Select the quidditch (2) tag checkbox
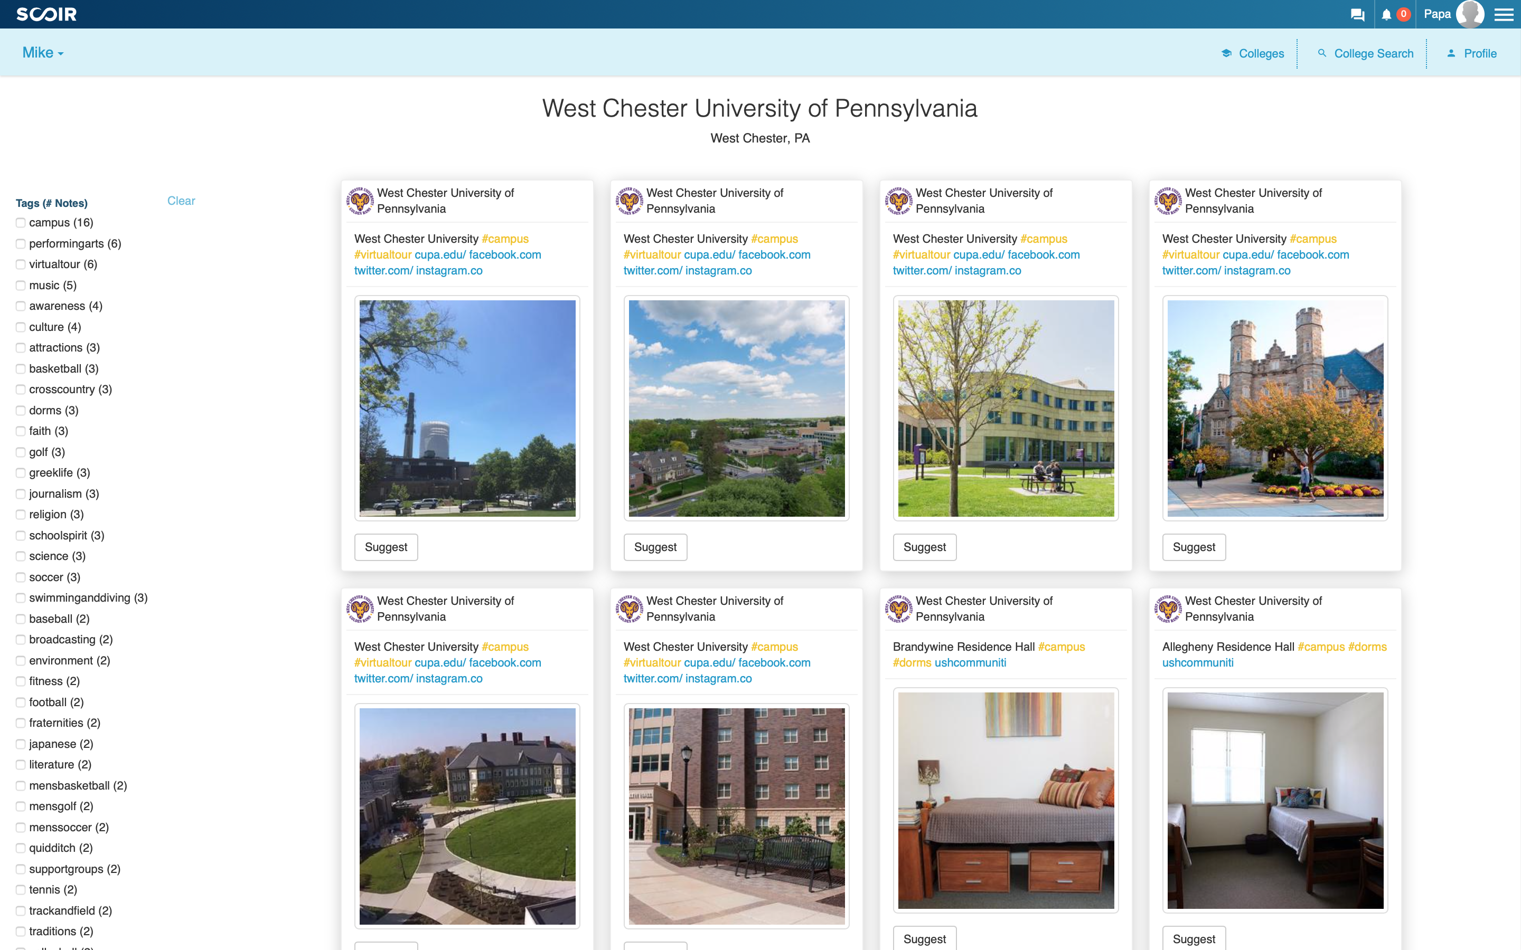Viewport: 1521px width, 950px height. (21, 848)
